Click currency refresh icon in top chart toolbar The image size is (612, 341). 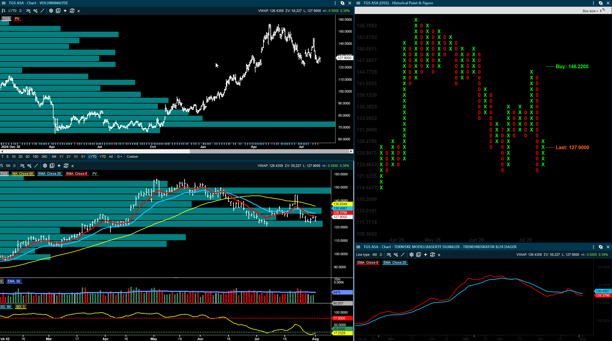pyautogui.click(x=72, y=11)
